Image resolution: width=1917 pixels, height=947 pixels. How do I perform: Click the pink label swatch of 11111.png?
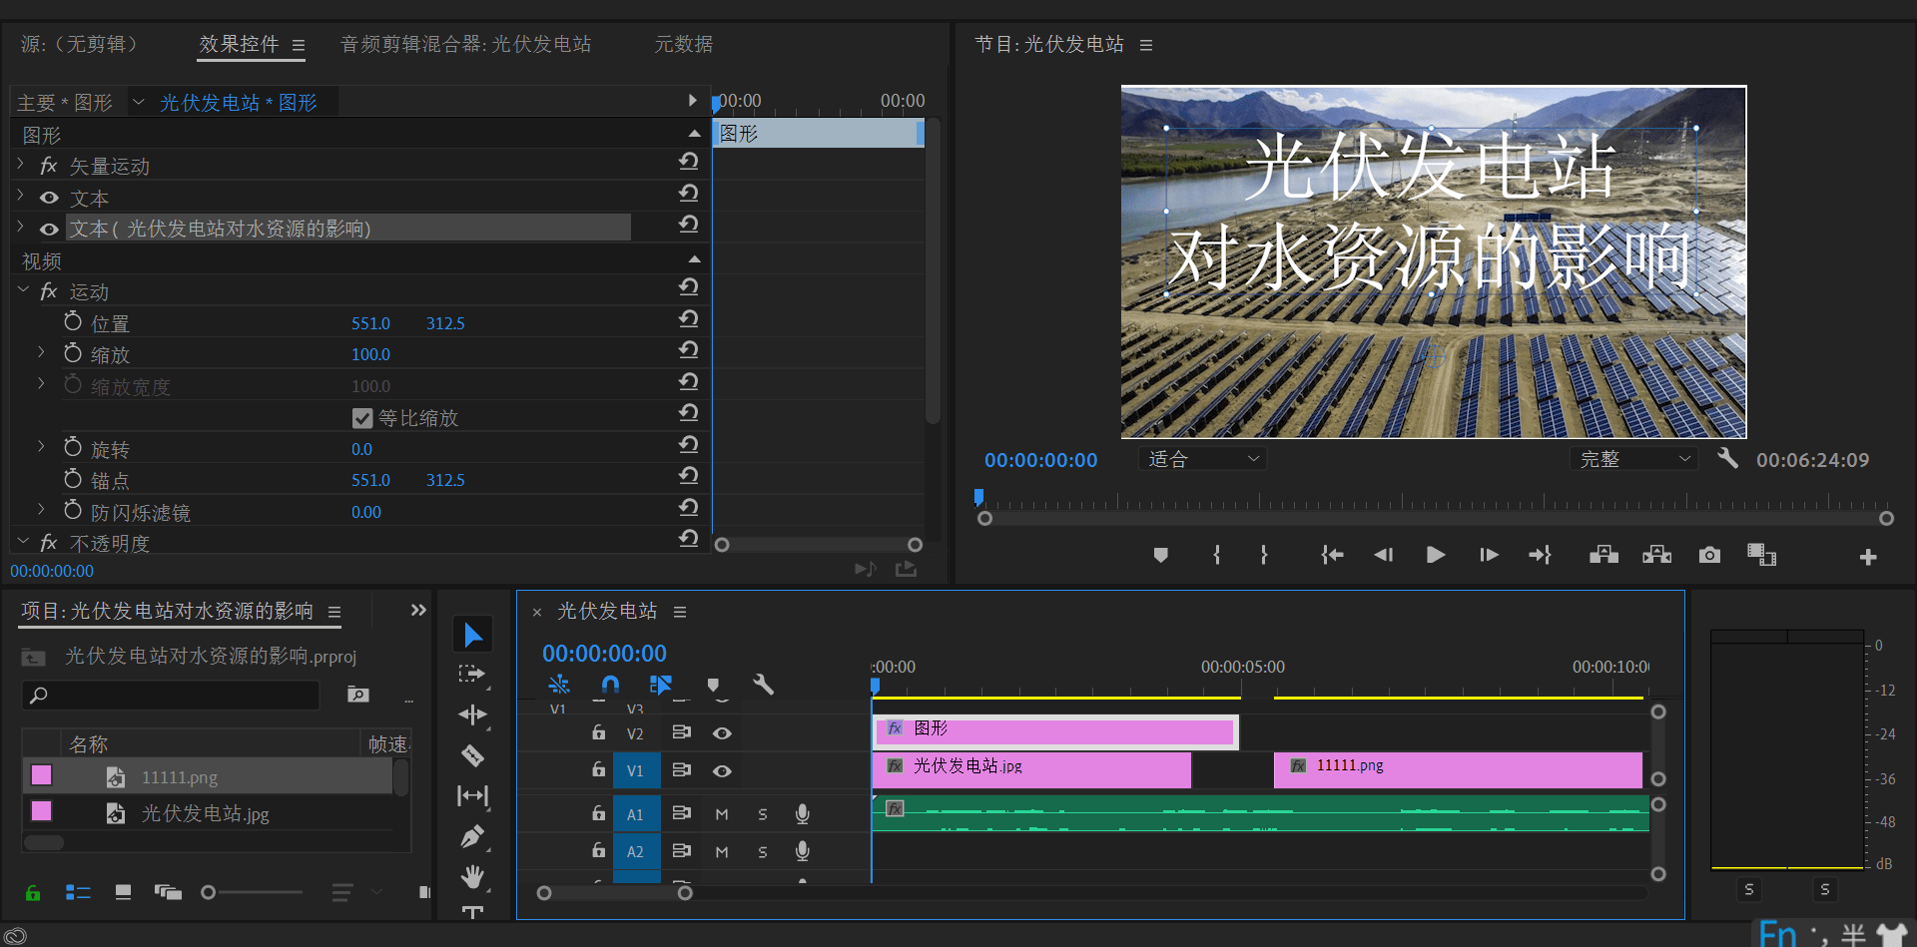(x=42, y=775)
